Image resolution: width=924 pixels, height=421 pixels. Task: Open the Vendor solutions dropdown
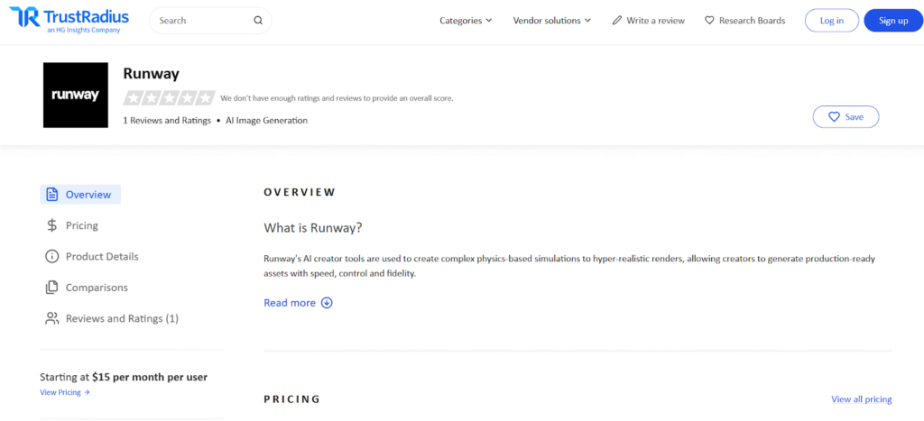pyautogui.click(x=551, y=21)
